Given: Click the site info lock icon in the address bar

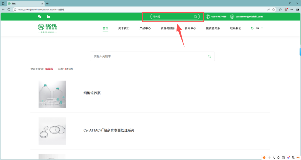Looking at the screenshot, I should click(15, 9).
